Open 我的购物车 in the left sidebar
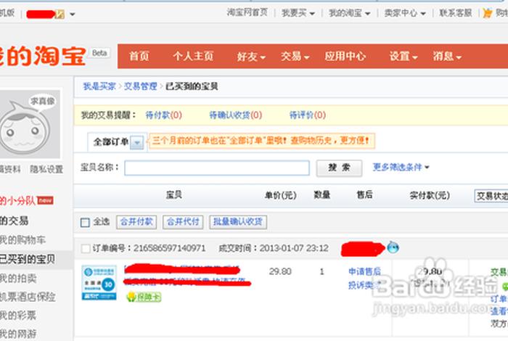 [x=22, y=240]
